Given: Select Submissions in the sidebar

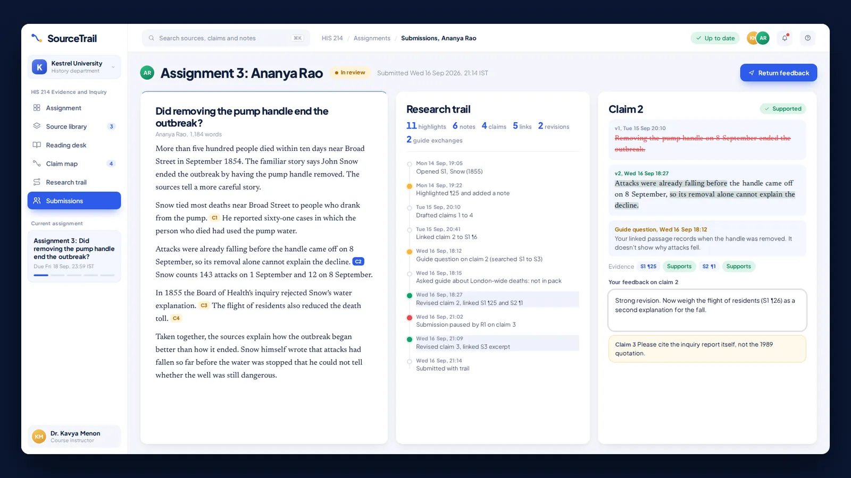Looking at the screenshot, I should pos(74,201).
